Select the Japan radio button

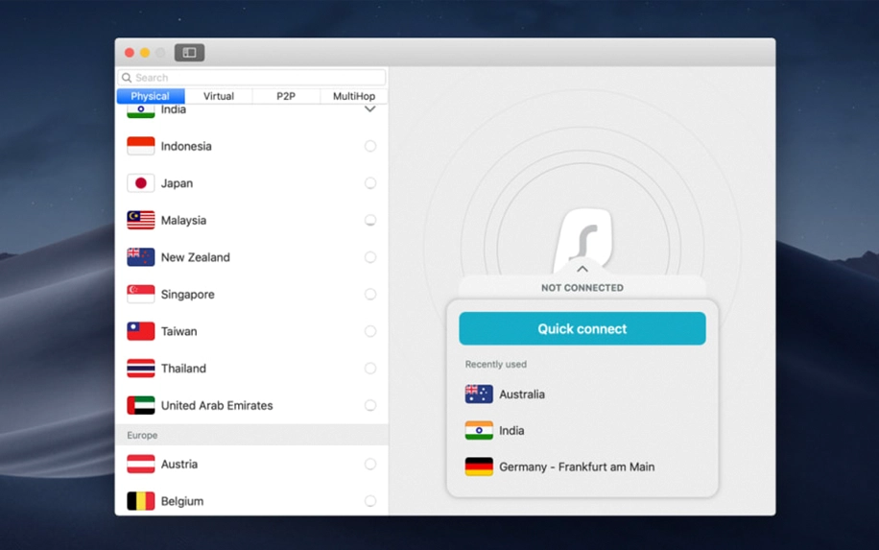370,182
